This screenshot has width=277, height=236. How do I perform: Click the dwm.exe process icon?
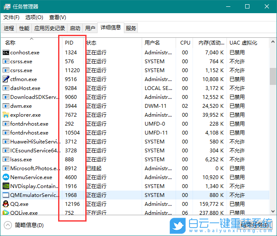6,106
